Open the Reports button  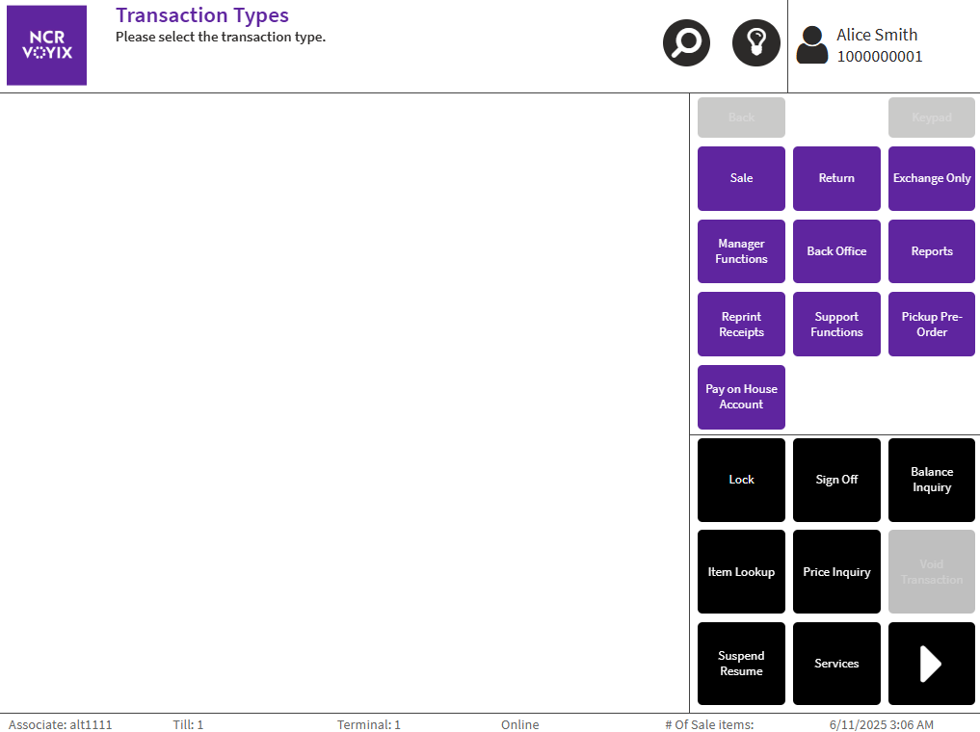coord(931,251)
